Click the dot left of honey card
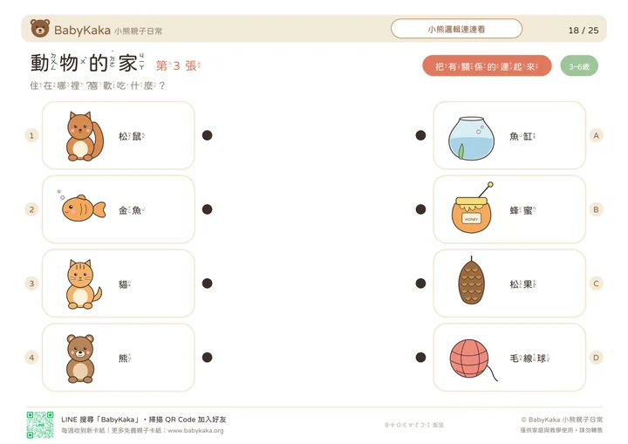Viewport: 628px width, 444px height. tap(420, 209)
